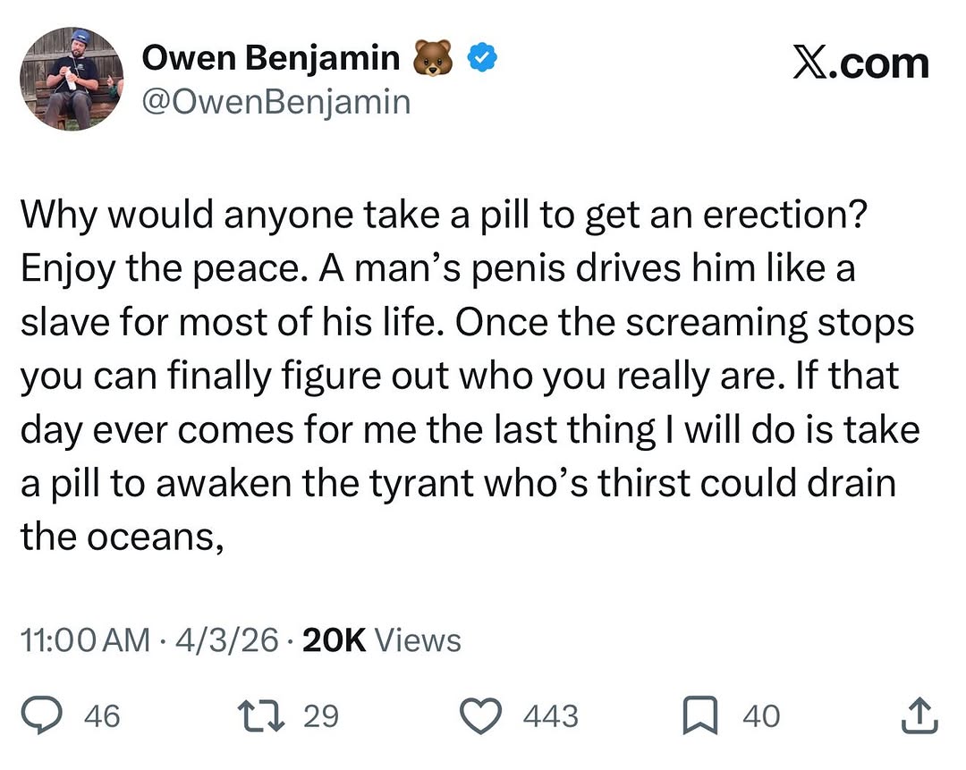Viewport: 966px width, 770px height.
Task: Open the Owen Benjamin display name link
Action: click(271, 59)
